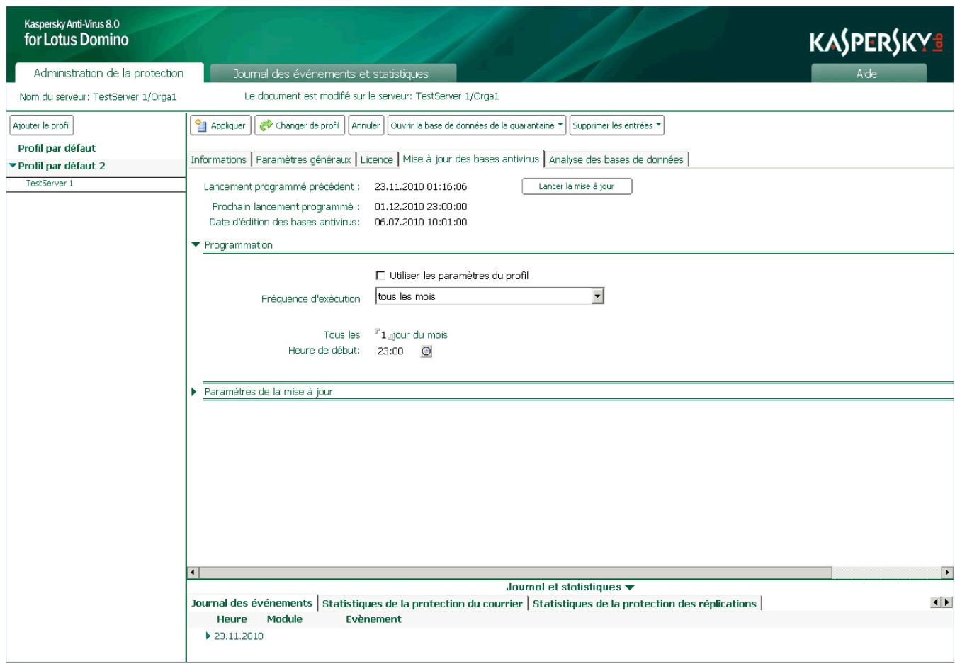This screenshot has height=664, width=955.
Task: Click the Annuler button
Action: [366, 125]
